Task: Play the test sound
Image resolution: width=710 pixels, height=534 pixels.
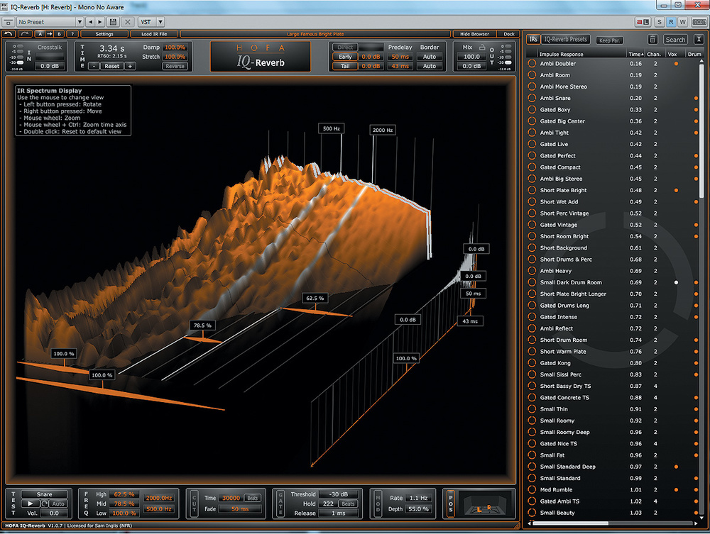Action: [30, 504]
